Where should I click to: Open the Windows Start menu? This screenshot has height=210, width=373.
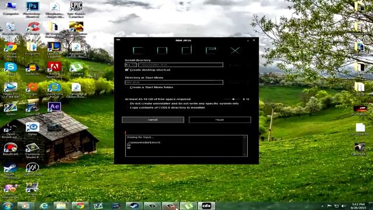(x=8, y=206)
